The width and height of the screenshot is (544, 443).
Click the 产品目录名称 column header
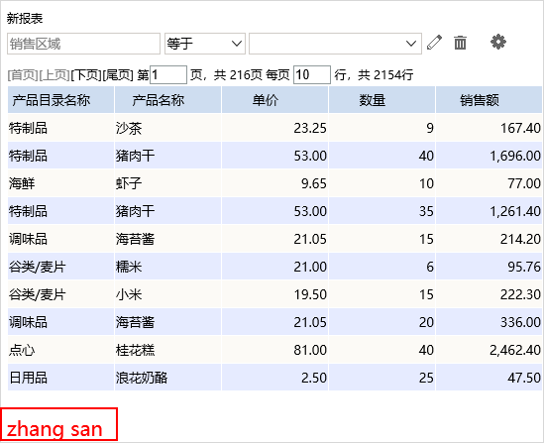tap(60, 100)
